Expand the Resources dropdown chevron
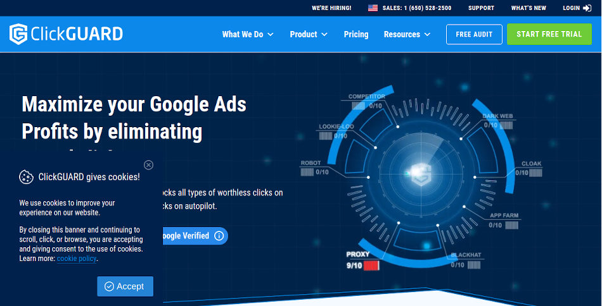Image resolution: width=602 pixels, height=306 pixels. pyautogui.click(x=427, y=35)
